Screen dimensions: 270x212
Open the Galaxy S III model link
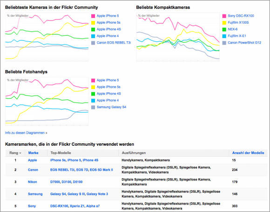point(76,194)
